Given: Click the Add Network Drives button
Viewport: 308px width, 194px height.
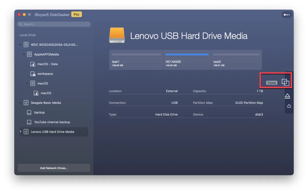Looking at the screenshot, I should click(x=54, y=168).
